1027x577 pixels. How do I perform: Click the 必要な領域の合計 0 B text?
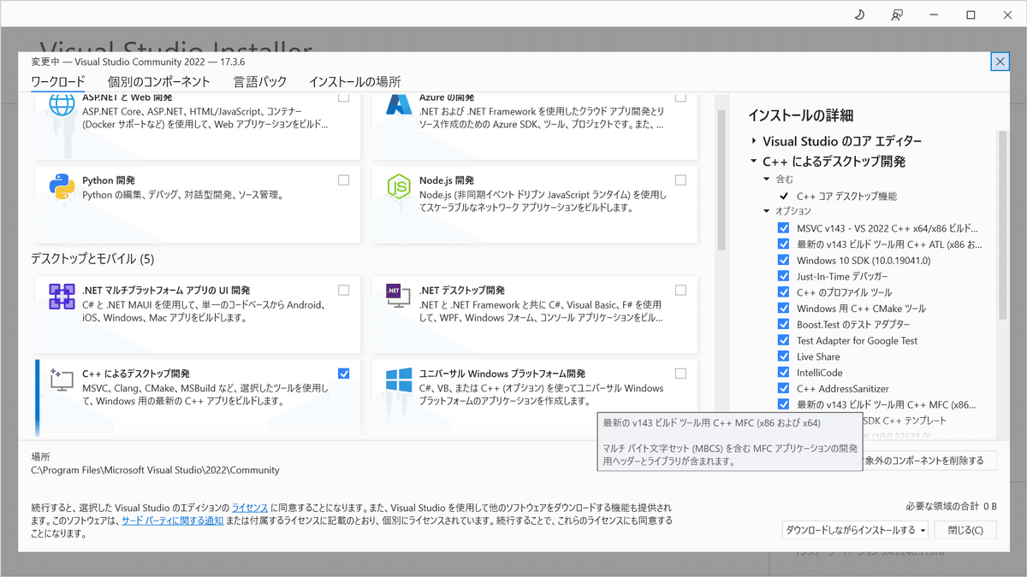pyautogui.click(x=950, y=506)
